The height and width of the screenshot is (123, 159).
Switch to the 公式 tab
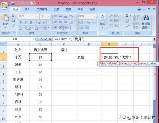pyautogui.click(x=57, y=9)
